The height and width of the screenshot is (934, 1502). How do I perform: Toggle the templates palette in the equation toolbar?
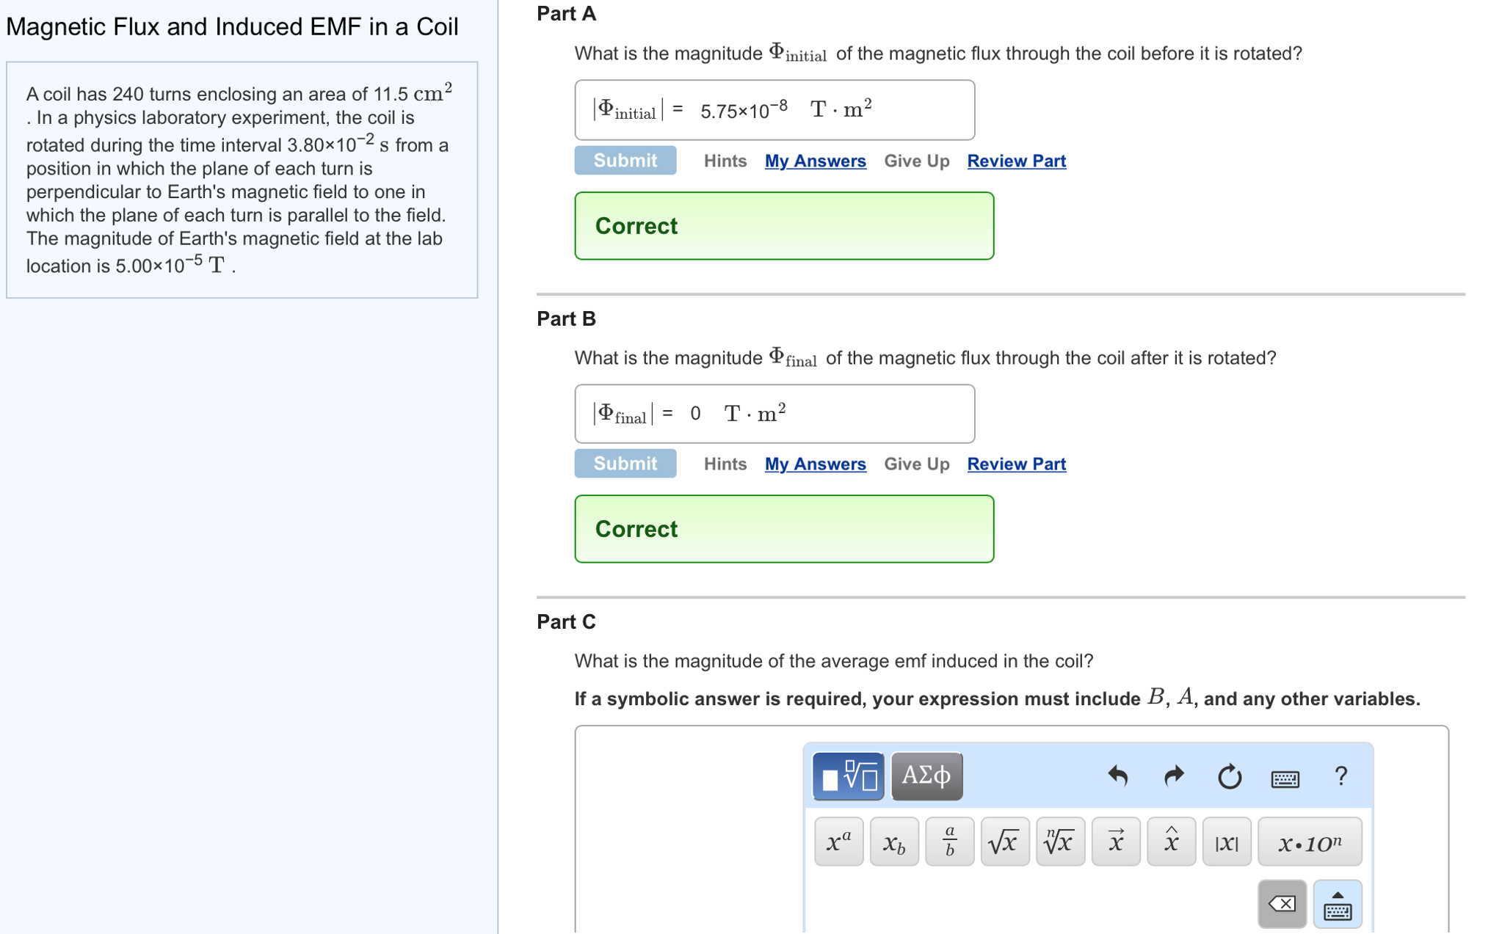click(x=848, y=776)
